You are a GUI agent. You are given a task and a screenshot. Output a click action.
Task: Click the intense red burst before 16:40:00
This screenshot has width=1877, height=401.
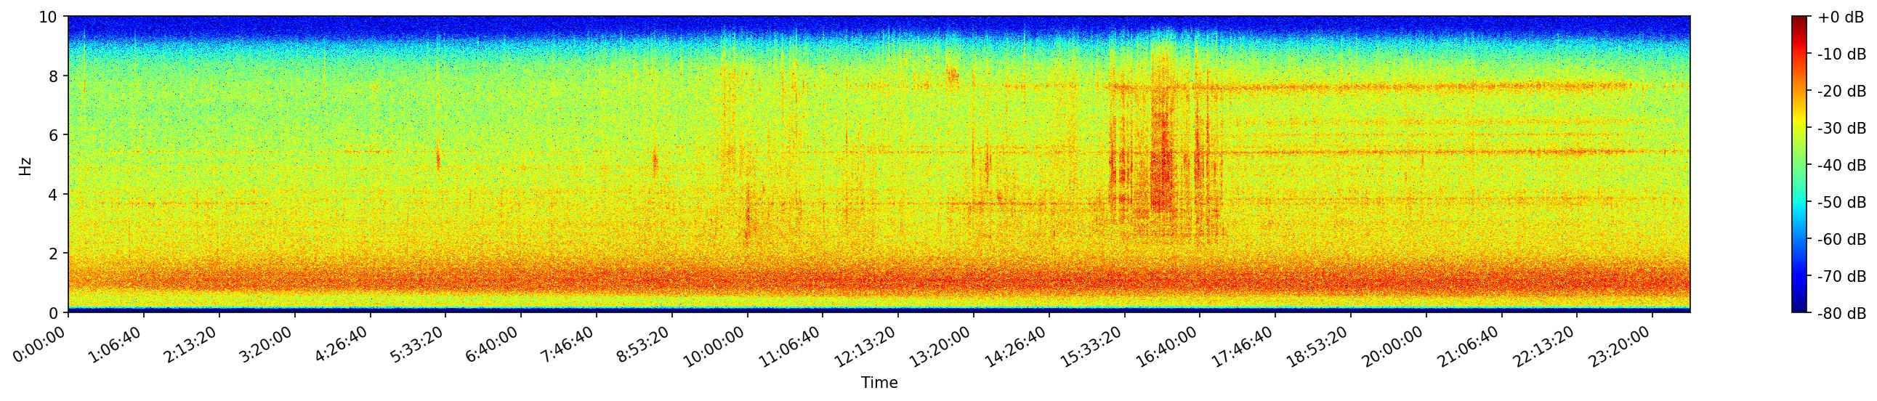(1161, 160)
